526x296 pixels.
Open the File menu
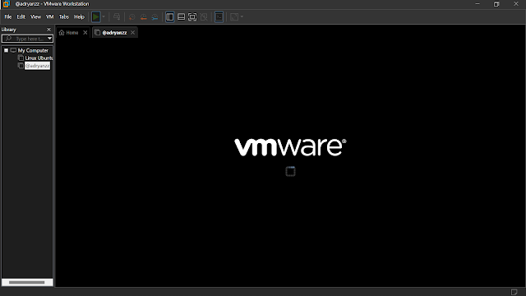(8, 16)
